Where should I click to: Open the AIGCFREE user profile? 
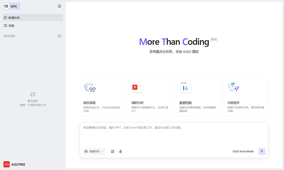pyautogui.click(x=14, y=164)
